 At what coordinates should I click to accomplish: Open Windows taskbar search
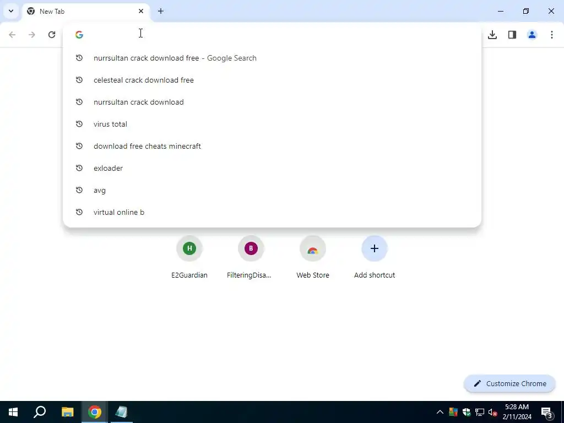[x=40, y=412]
